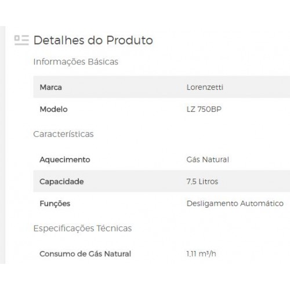Click the 7,5 Litros capacity value
The image size is (290, 290).
[x=202, y=182]
